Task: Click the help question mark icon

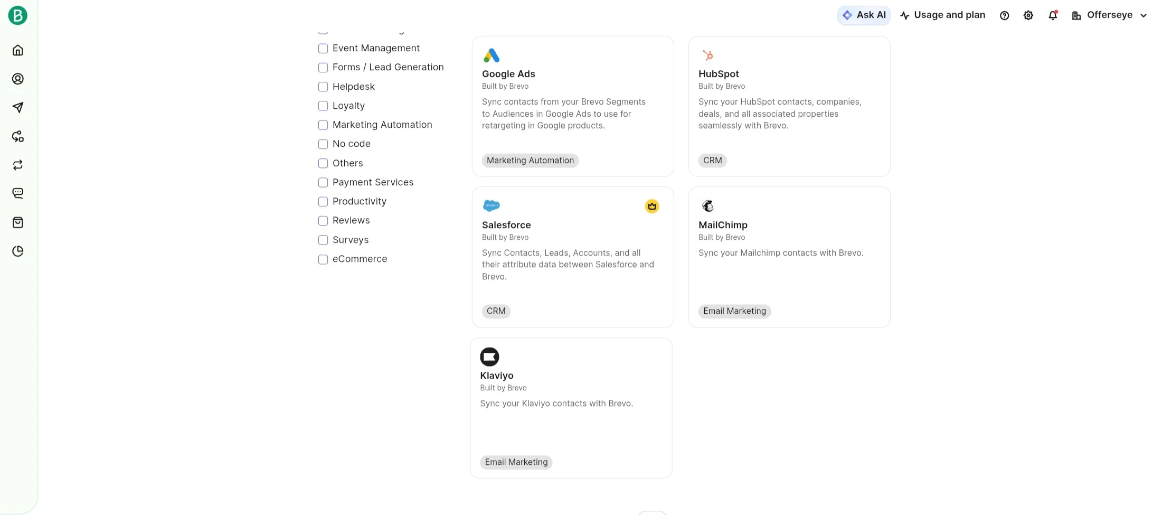Action: tap(1005, 15)
